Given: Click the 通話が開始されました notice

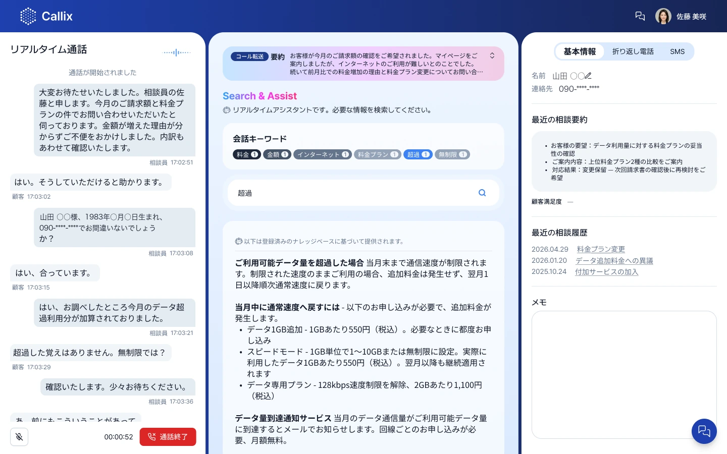Looking at the screenshot, I should pos(102,73).
